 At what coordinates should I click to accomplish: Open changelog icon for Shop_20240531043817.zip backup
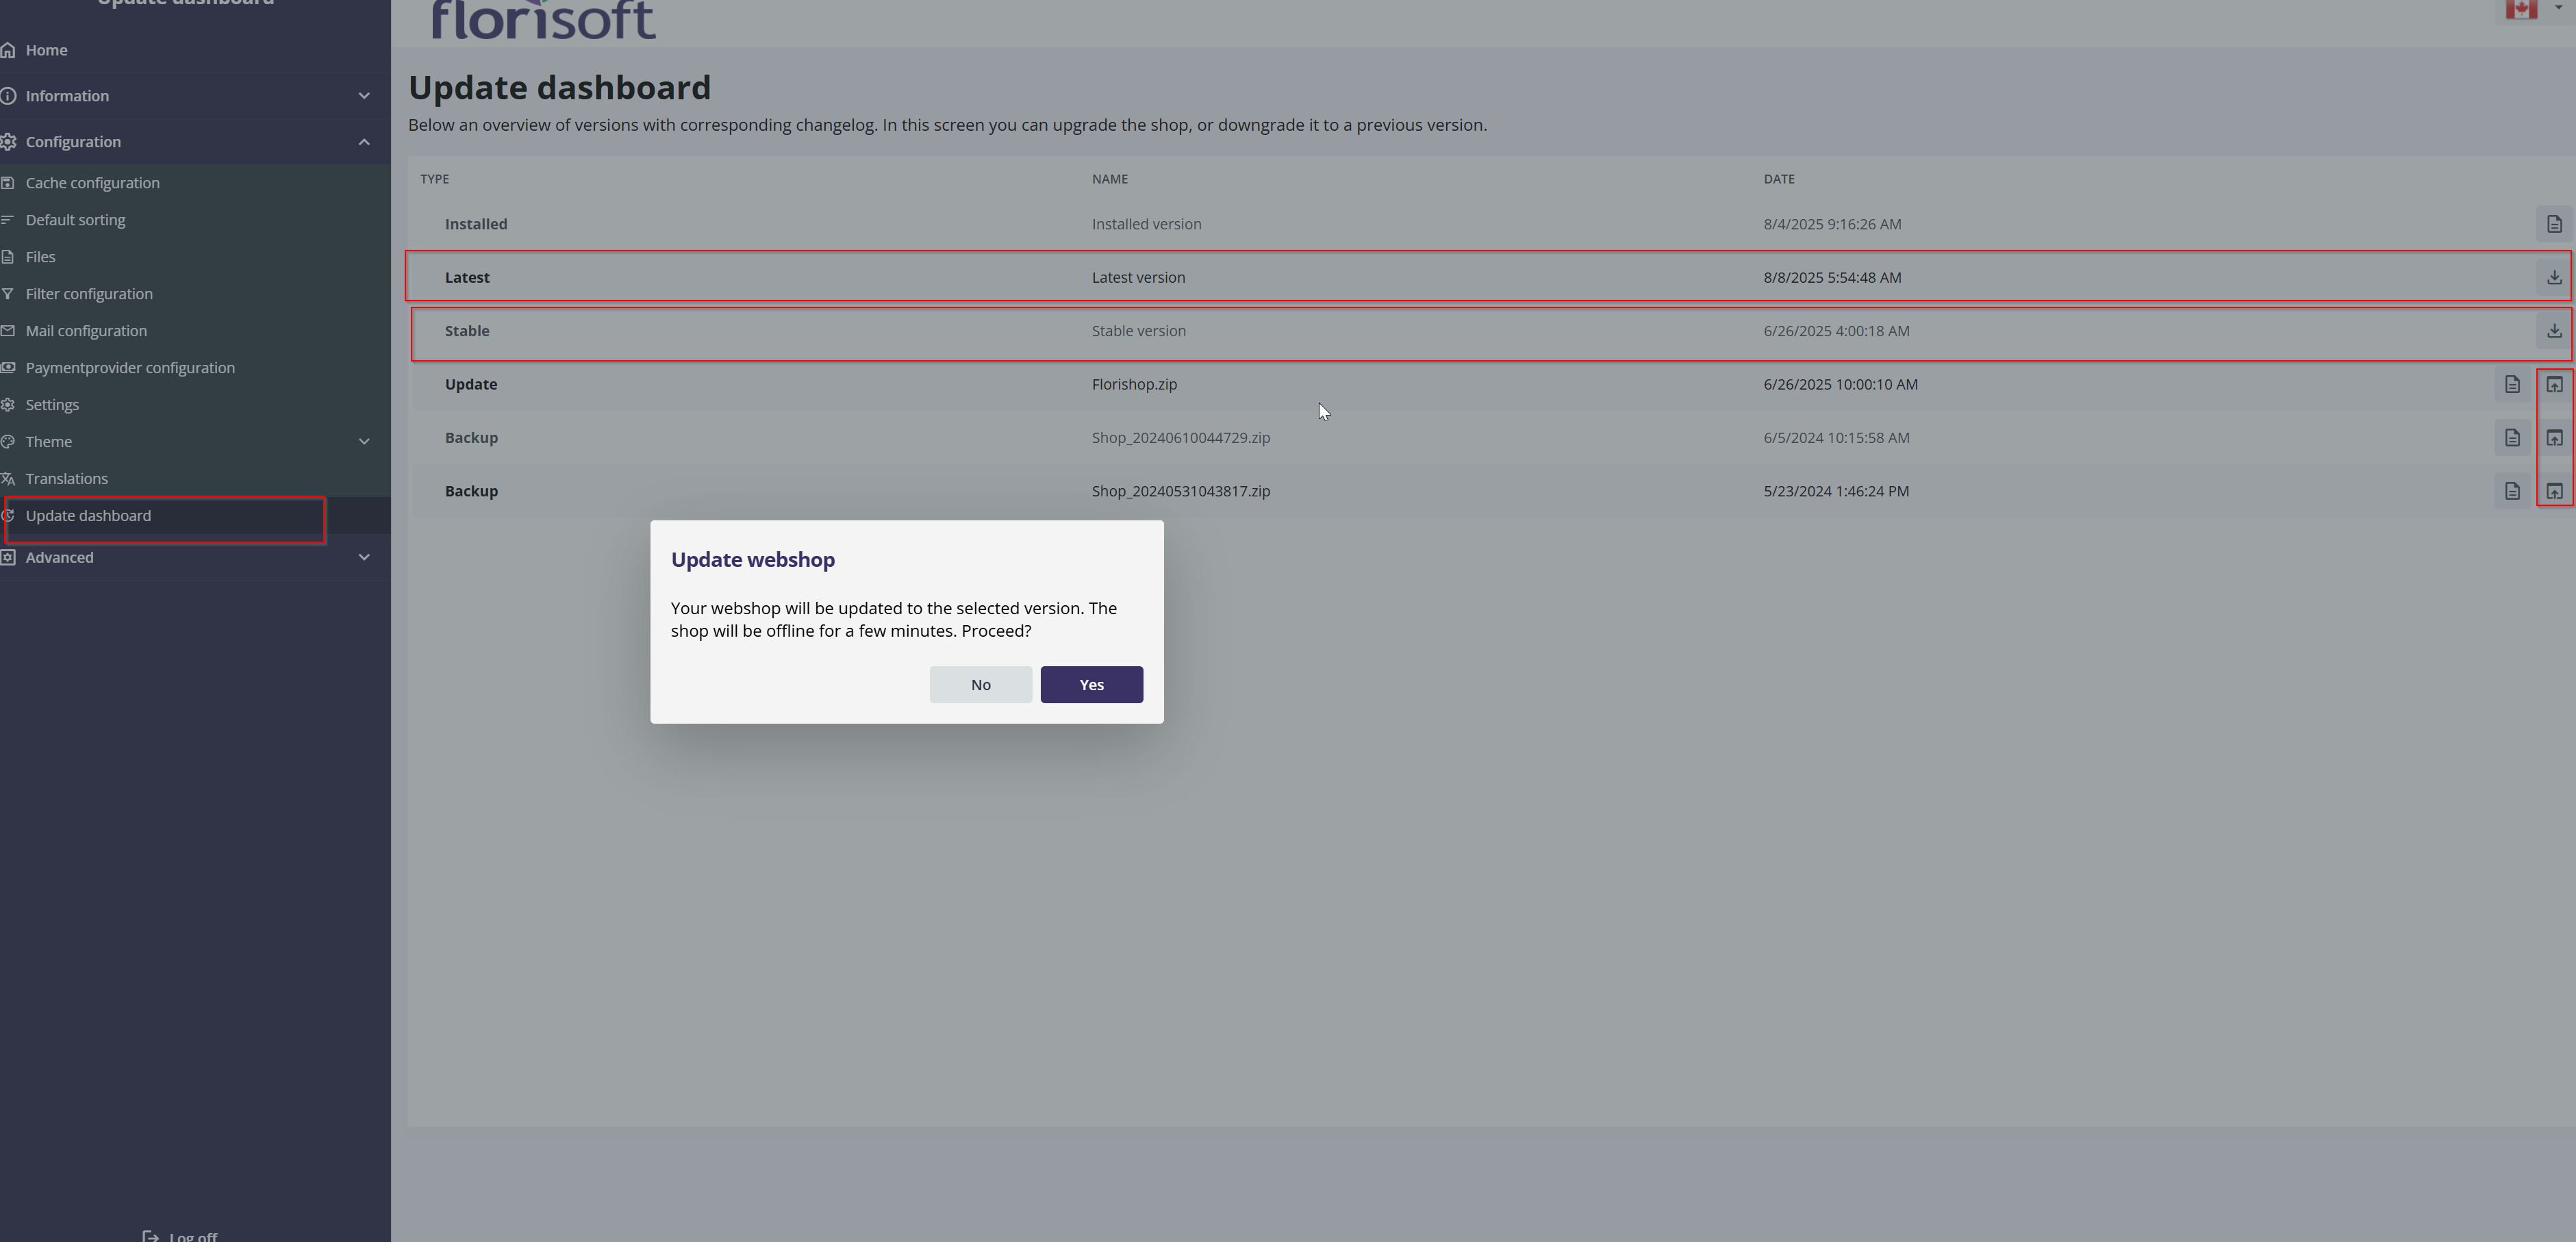[x=2511, y=491]
